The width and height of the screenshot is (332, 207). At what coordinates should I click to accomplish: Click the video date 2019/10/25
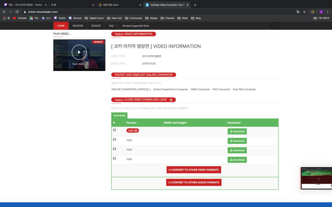(x=148, y=64)
